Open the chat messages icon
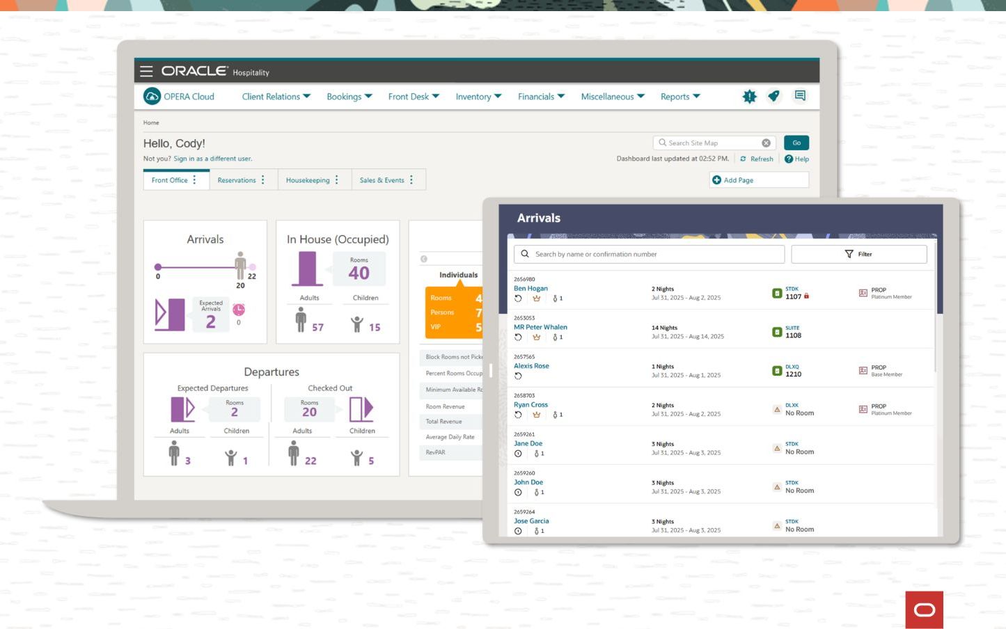1006x629 pixels. pyautogui.click(x=800, y=96)
